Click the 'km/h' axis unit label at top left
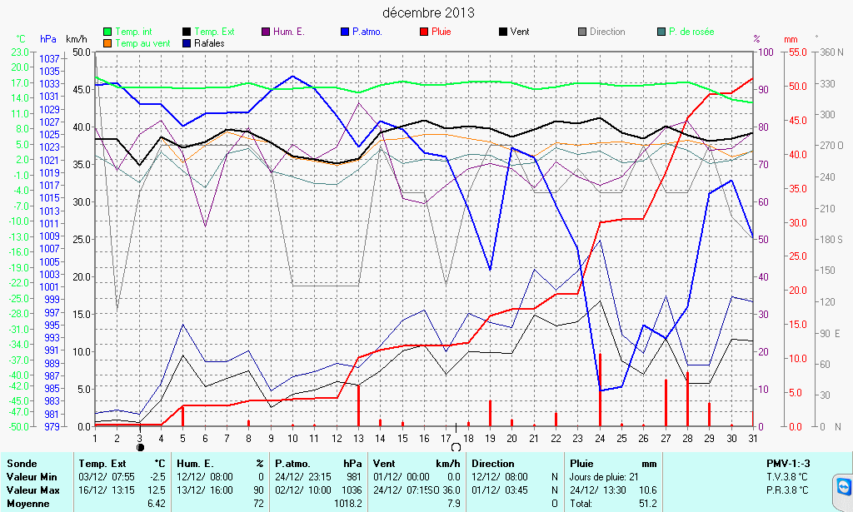The width and height of the screenshot is (853, 512). click(77, 39)
